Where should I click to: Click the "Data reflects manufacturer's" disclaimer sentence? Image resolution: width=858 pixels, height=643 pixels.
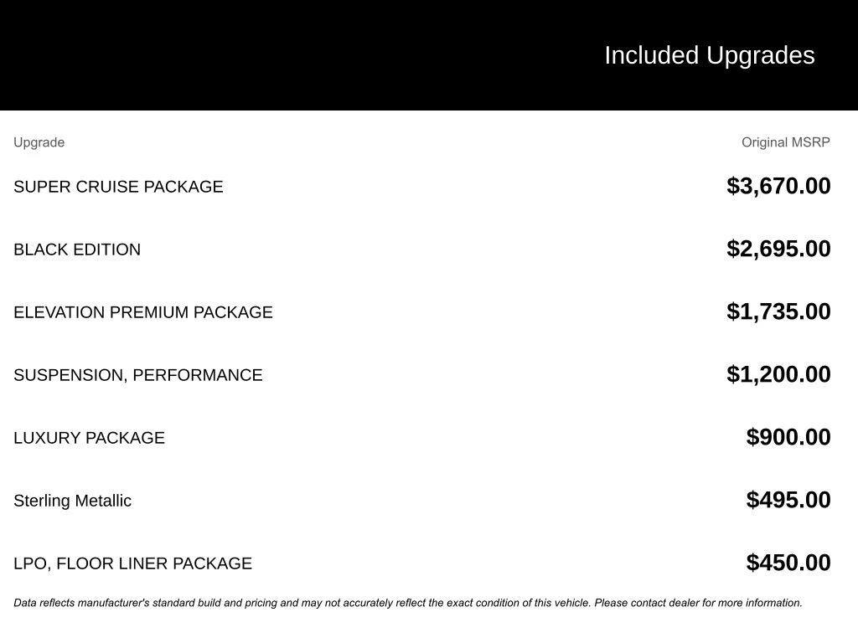(x=302, y=603)
